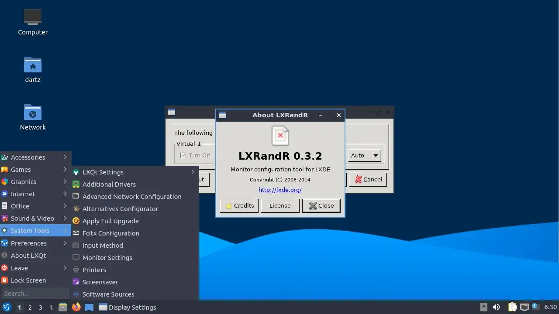Select the Display Settings taskbar entry
This screenshot has height=314, width=559.
point(128,307)
